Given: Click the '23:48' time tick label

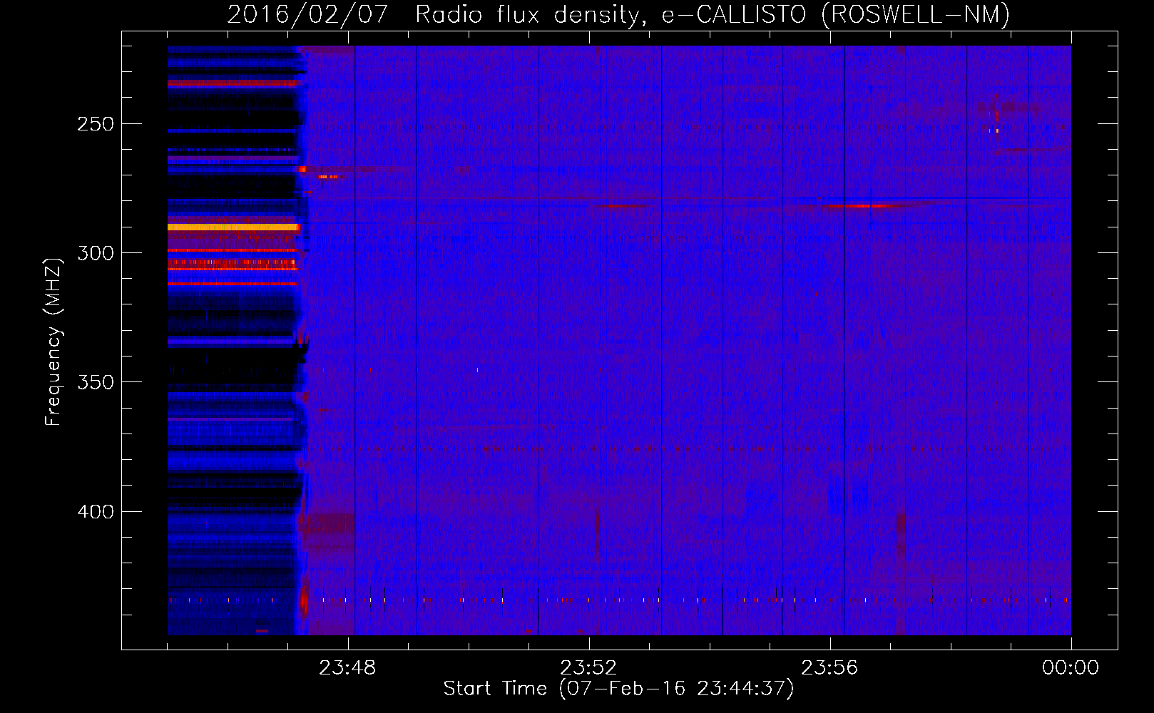Looking at the screenshot, I should click(x=347, y=668).
